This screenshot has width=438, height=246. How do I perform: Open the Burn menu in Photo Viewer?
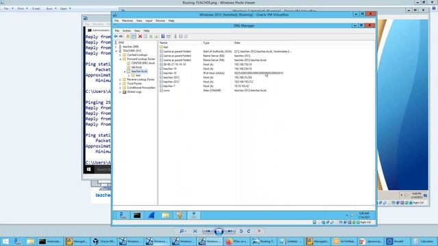(51, 9)
